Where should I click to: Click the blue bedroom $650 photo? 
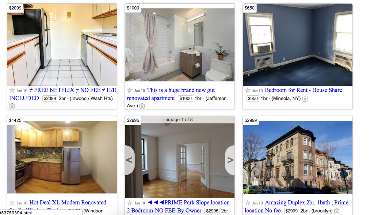[x=297, y=45]
